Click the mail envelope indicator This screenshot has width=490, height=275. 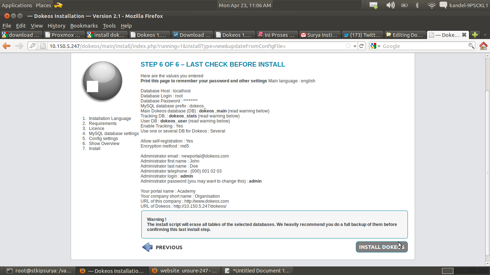point(373,5)
